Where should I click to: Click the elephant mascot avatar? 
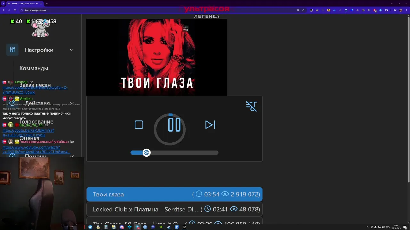40,28
